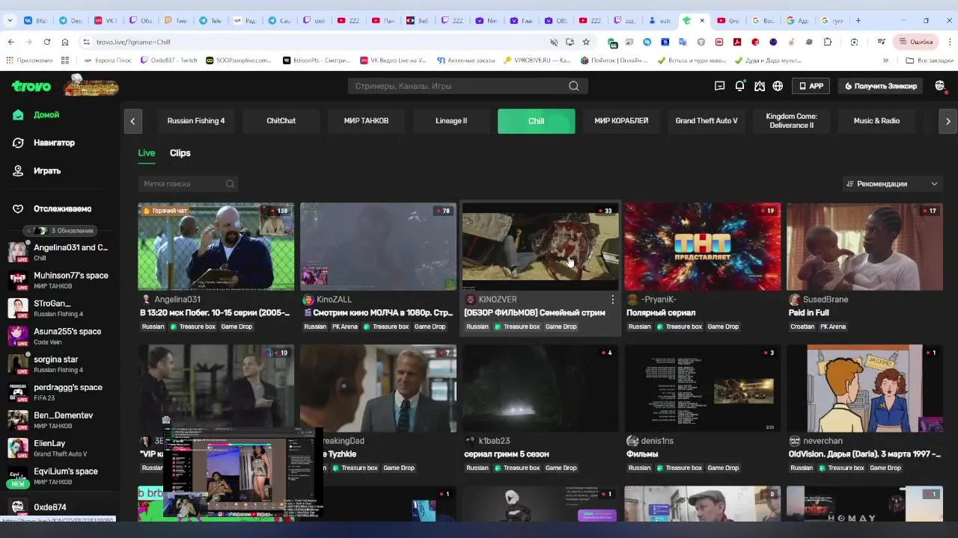
Task: Open the media control icon in browser toolbar
Action: pos(882,42)
